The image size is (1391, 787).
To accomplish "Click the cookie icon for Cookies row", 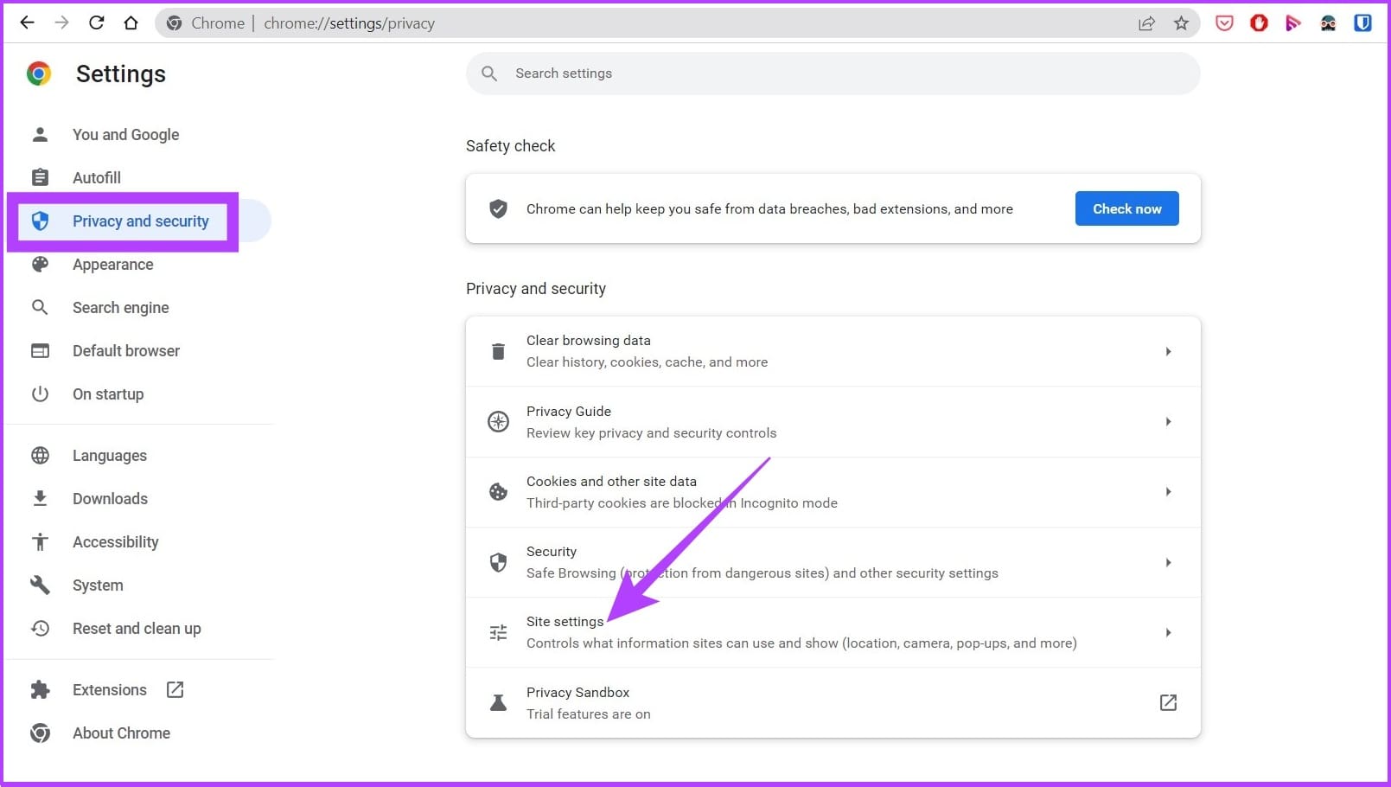I will pos(499,492).
